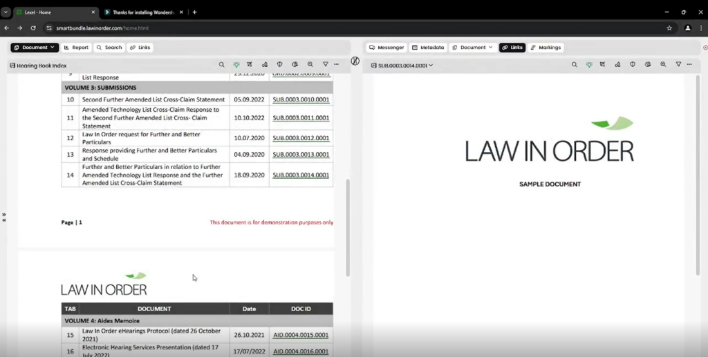Click the filter funnel icon in left pane toolbar
This screenshot has width=708, height=357.
(326, 65)
